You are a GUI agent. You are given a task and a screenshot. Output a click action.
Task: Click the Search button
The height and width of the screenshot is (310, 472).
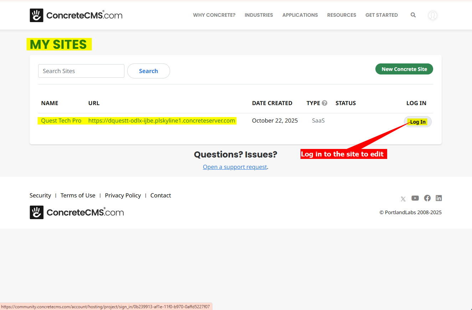149,71
